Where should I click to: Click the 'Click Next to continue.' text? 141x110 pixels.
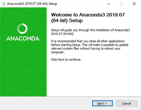click(66, 59)
